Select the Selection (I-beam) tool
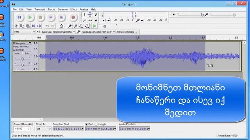Screen dimensions: 250x140 pyautogui.click(x=84, y=15)
